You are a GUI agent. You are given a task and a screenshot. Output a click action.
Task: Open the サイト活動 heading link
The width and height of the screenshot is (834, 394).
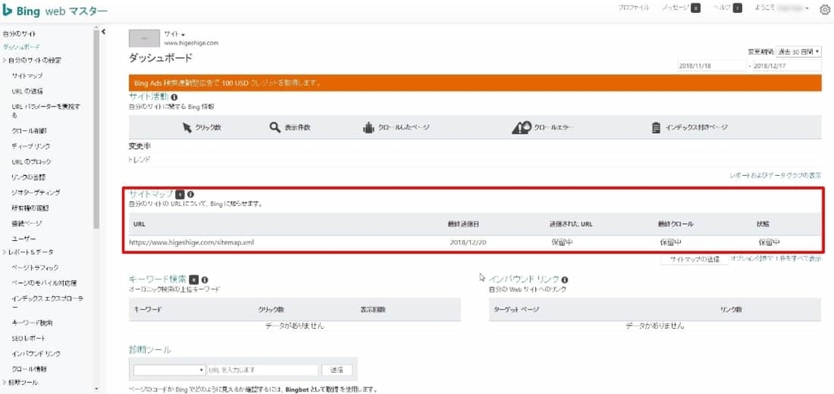pos(148,97)
